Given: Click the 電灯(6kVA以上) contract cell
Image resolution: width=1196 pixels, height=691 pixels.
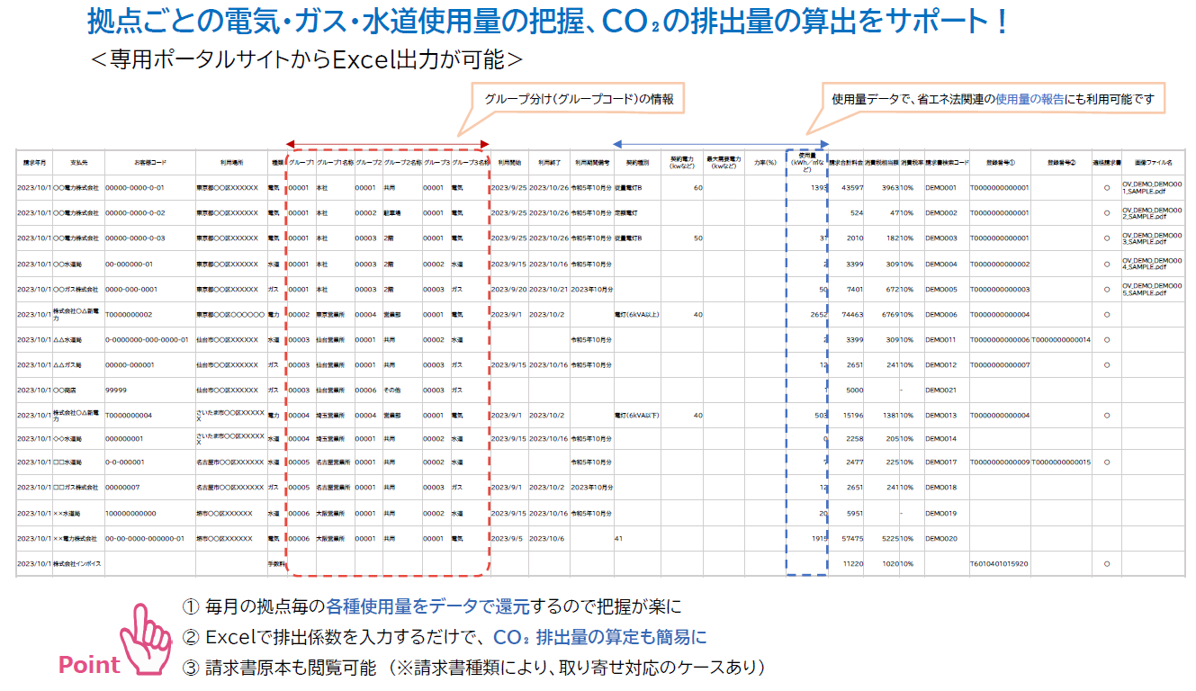Looking at the screenshot, I should [x=637, y=315].
